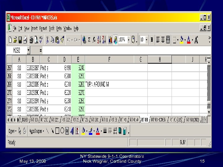223x167 pixels.
Task: Click the Copy icon
Action: pyautogui.click(x=52, y=40)
